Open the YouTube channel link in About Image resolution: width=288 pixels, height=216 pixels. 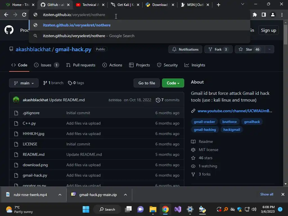[235, 111]
